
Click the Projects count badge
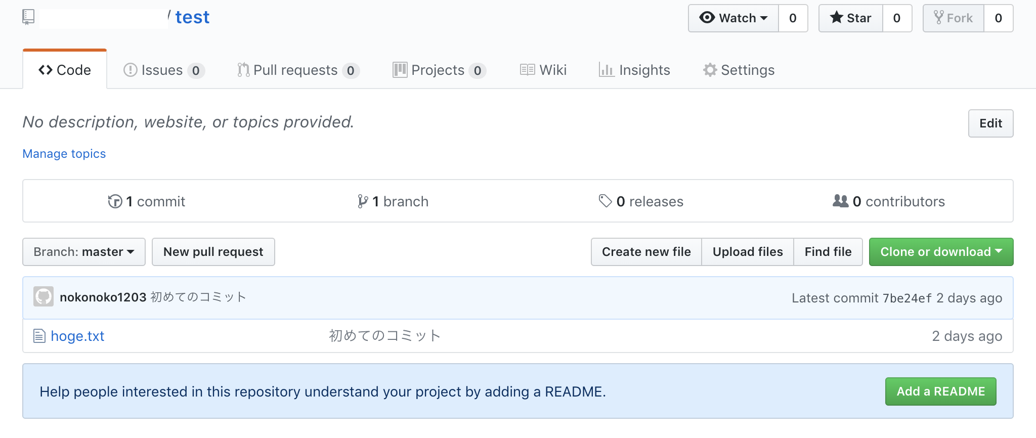coord(478,70)
